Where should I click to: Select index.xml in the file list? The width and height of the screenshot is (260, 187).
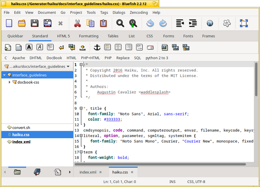(37, 142)
